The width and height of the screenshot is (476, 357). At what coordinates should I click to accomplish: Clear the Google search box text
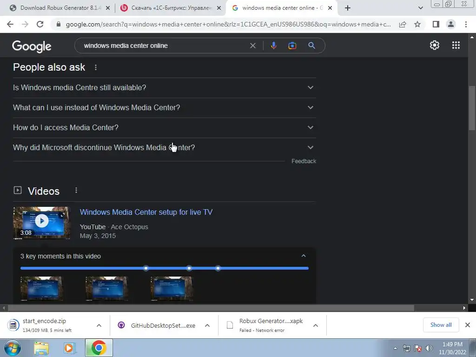coord(252,46)
